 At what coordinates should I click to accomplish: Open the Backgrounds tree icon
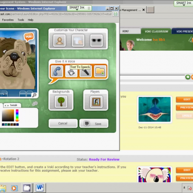[61, 102]
